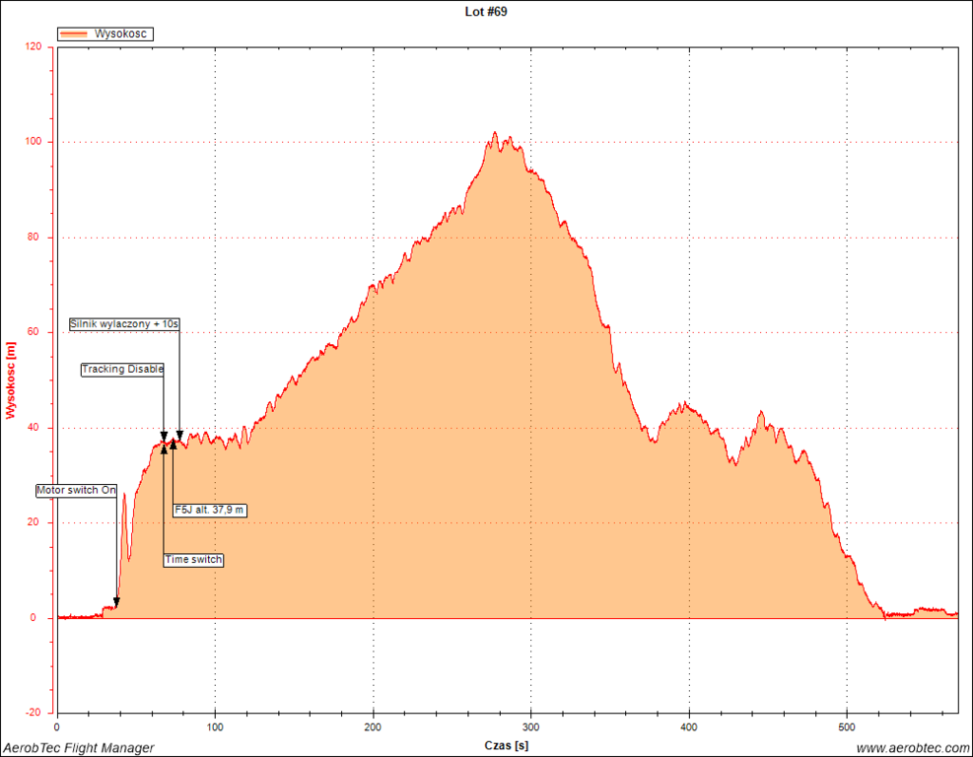Open the www.aerobtec.com link
Screen dimensions: 973x757
coord(912,748)
